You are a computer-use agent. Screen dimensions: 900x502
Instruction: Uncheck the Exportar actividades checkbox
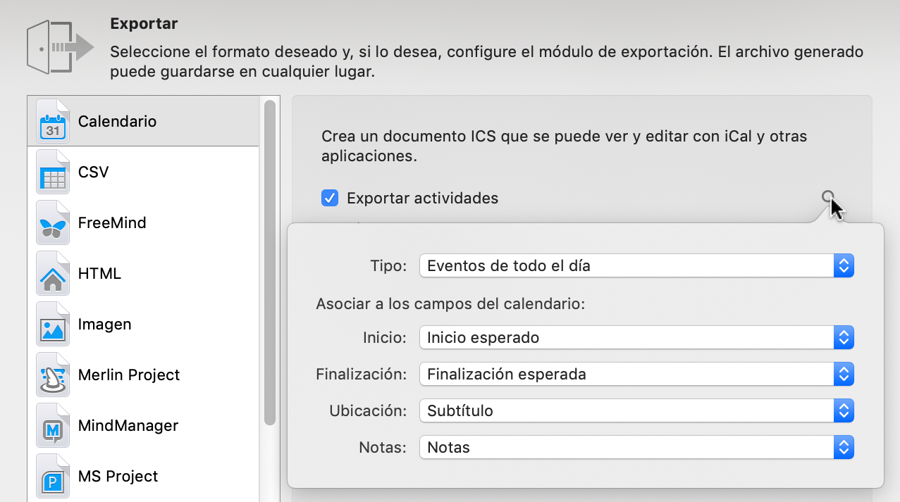[x=330, y=198]
